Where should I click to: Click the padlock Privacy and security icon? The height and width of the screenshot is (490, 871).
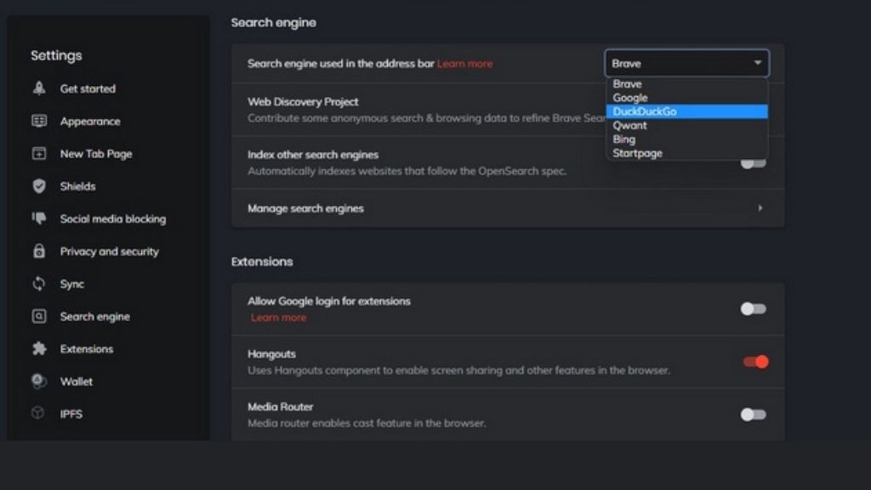click(39, 251)
